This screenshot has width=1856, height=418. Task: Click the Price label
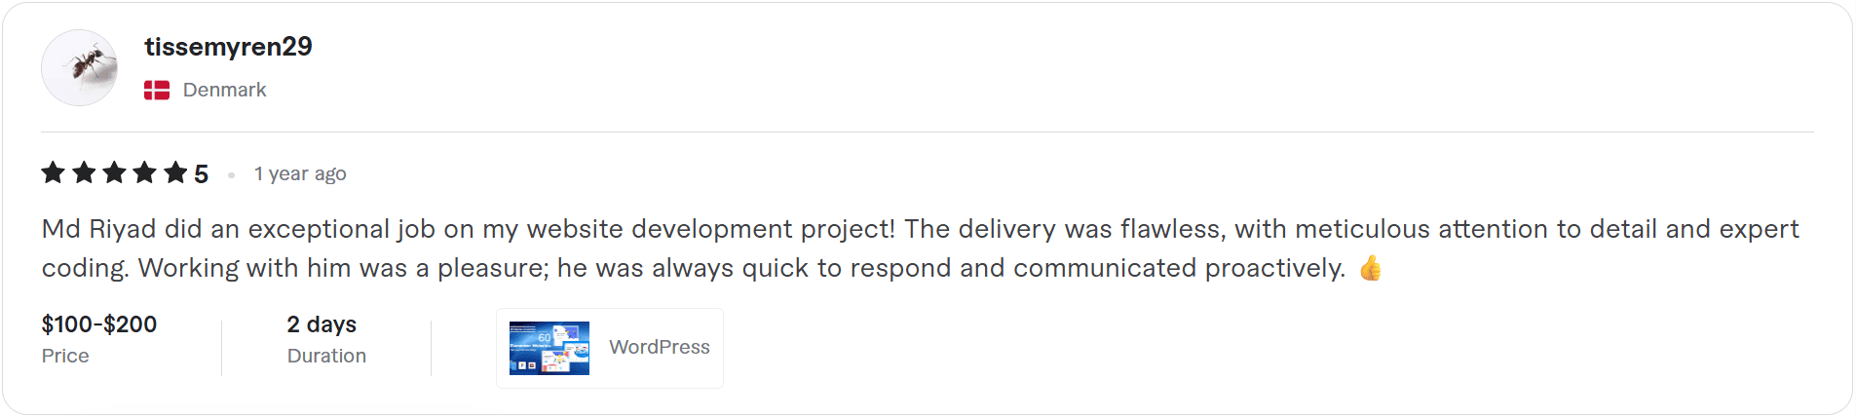(65, 357)
